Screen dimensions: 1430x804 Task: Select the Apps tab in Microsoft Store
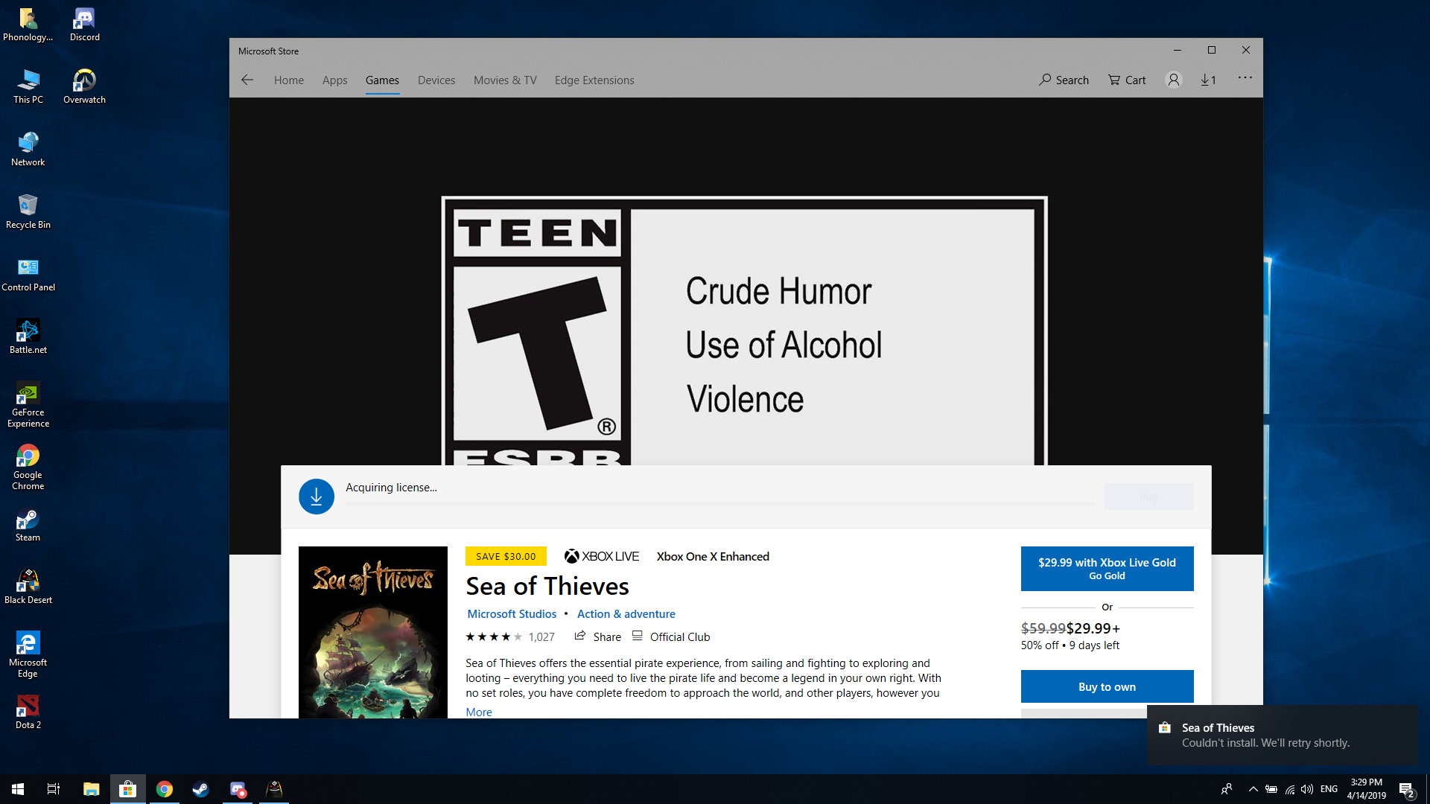pyautogui.click(x=335, y=80)
